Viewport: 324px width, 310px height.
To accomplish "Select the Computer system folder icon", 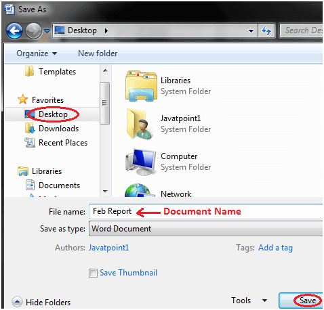I will pyautogui.click(x=141, y=162).
